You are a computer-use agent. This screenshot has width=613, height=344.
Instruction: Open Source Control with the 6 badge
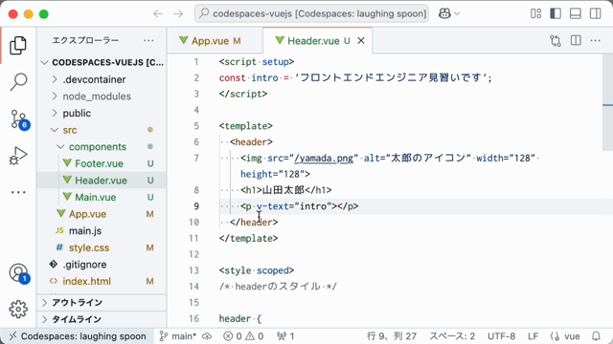[x=19, y=119]
